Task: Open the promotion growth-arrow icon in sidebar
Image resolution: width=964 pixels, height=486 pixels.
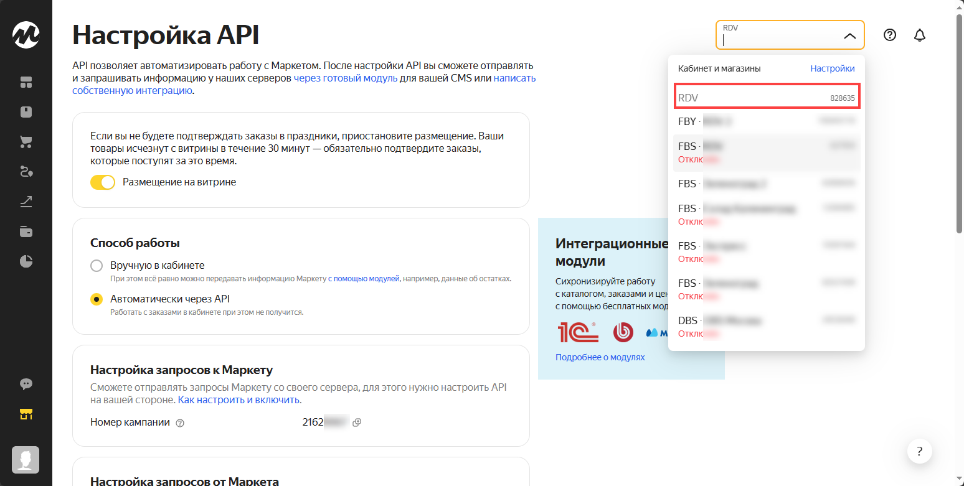Action: point(26,202)
